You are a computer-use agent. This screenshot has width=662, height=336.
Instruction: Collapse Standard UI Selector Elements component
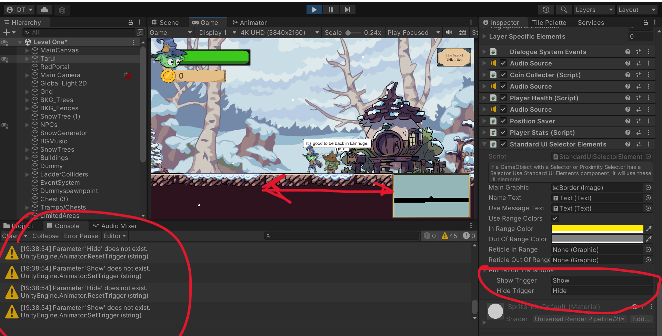(x=484, y=144)
